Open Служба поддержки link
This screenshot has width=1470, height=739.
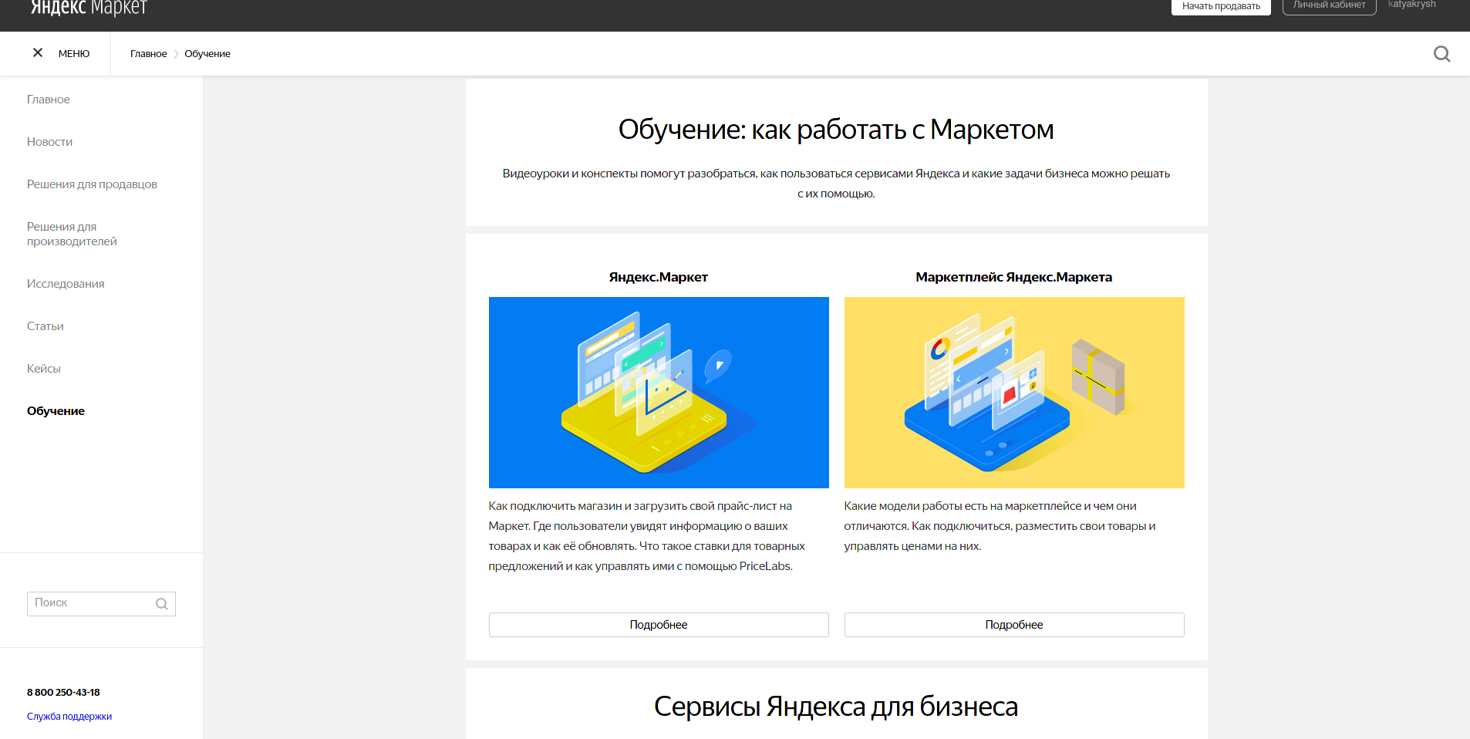pyautogui.click(x=69, y=717)
